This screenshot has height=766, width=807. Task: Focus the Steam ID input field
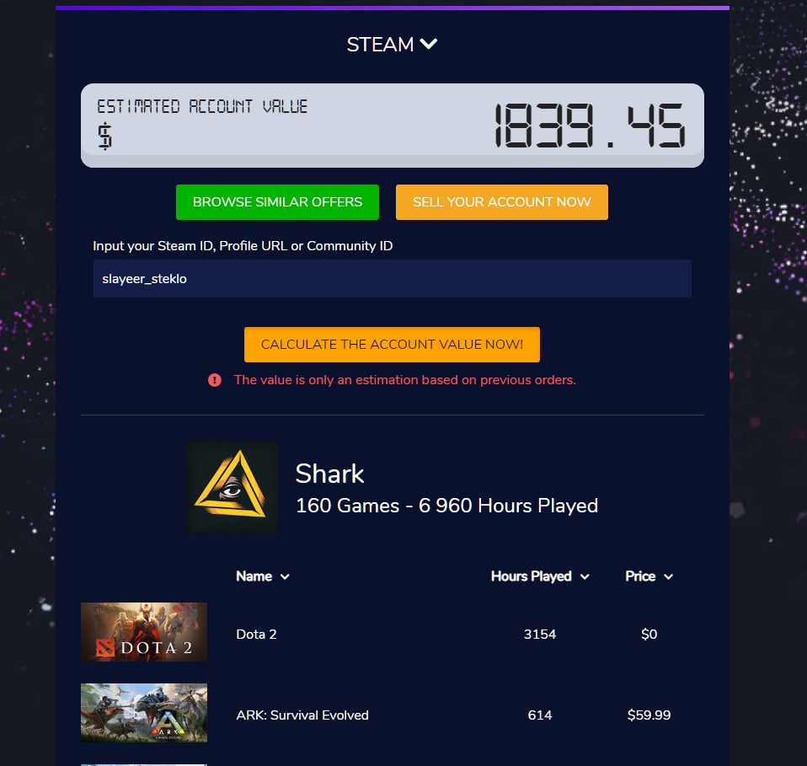[x=393, y=278]
